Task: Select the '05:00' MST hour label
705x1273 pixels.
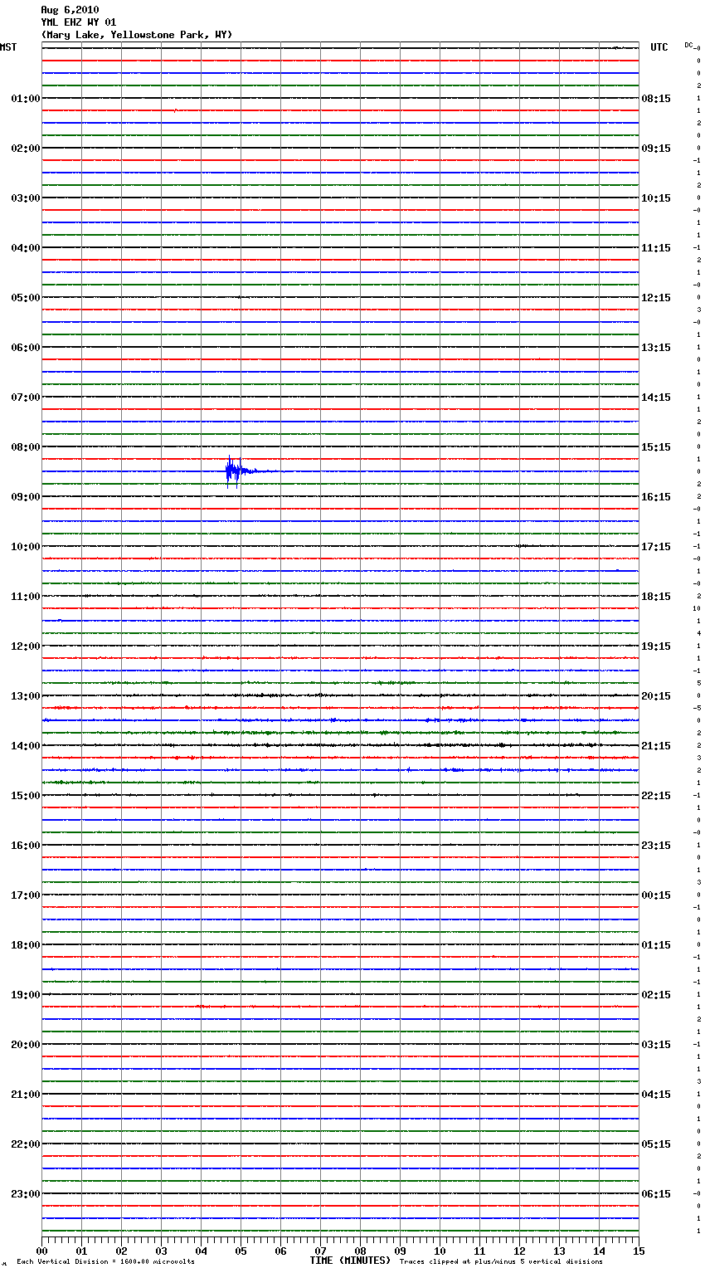Action: tap(26, 298)
